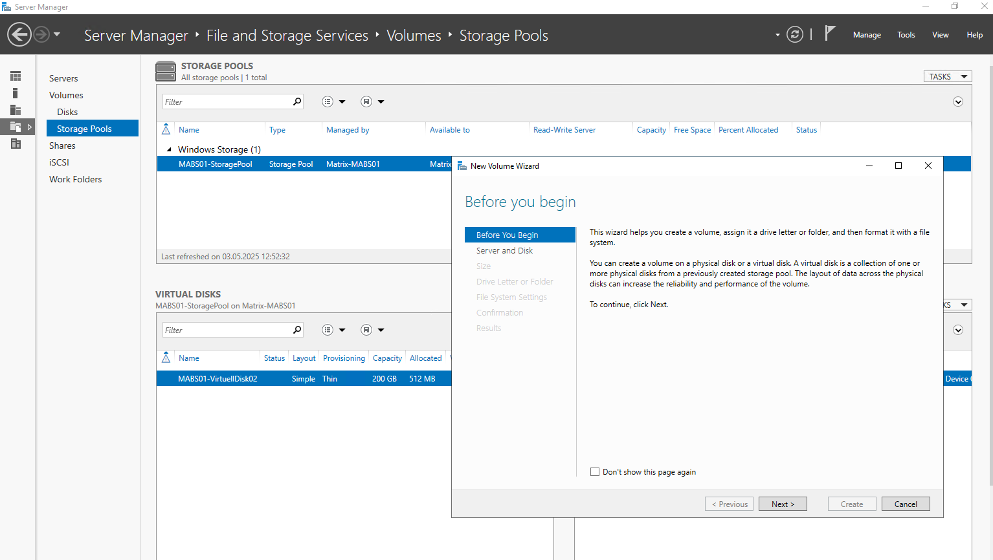Cancel the New Volume Wizard
Screen dimensions: 993x560
906,504
